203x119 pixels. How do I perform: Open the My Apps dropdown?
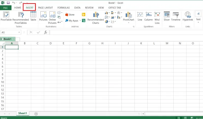[73, 21]
